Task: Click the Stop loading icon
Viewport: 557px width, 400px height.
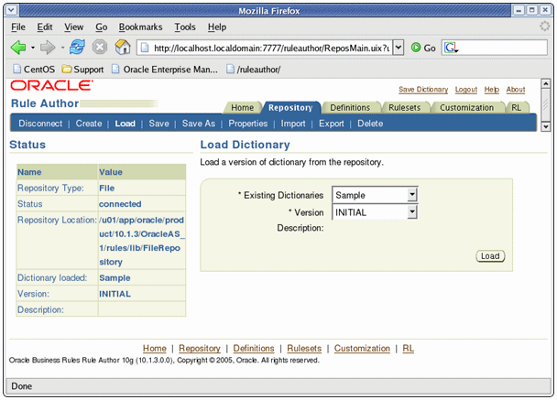Action: point(100,47)
